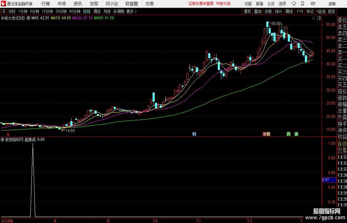The width and height of the screenshot is (347, 223).
Task: Click the 游客 guest account label
Action: [x=332, y=4]
